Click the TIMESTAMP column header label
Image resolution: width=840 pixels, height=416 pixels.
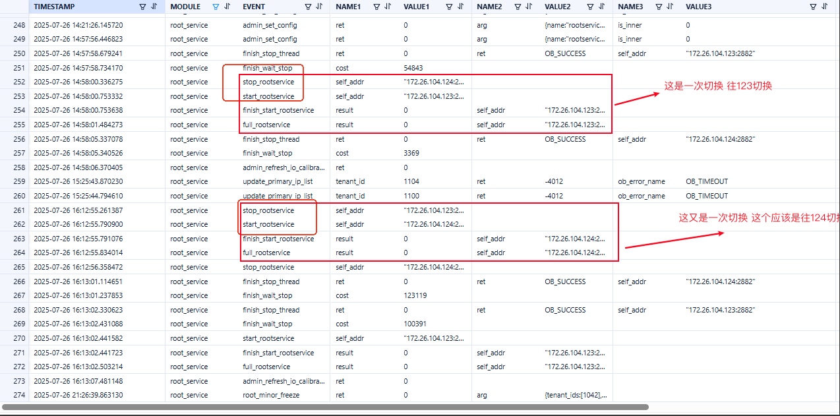(x=54, y=7)
